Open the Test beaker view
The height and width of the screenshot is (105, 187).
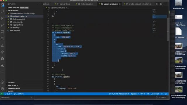coord(2,45)
